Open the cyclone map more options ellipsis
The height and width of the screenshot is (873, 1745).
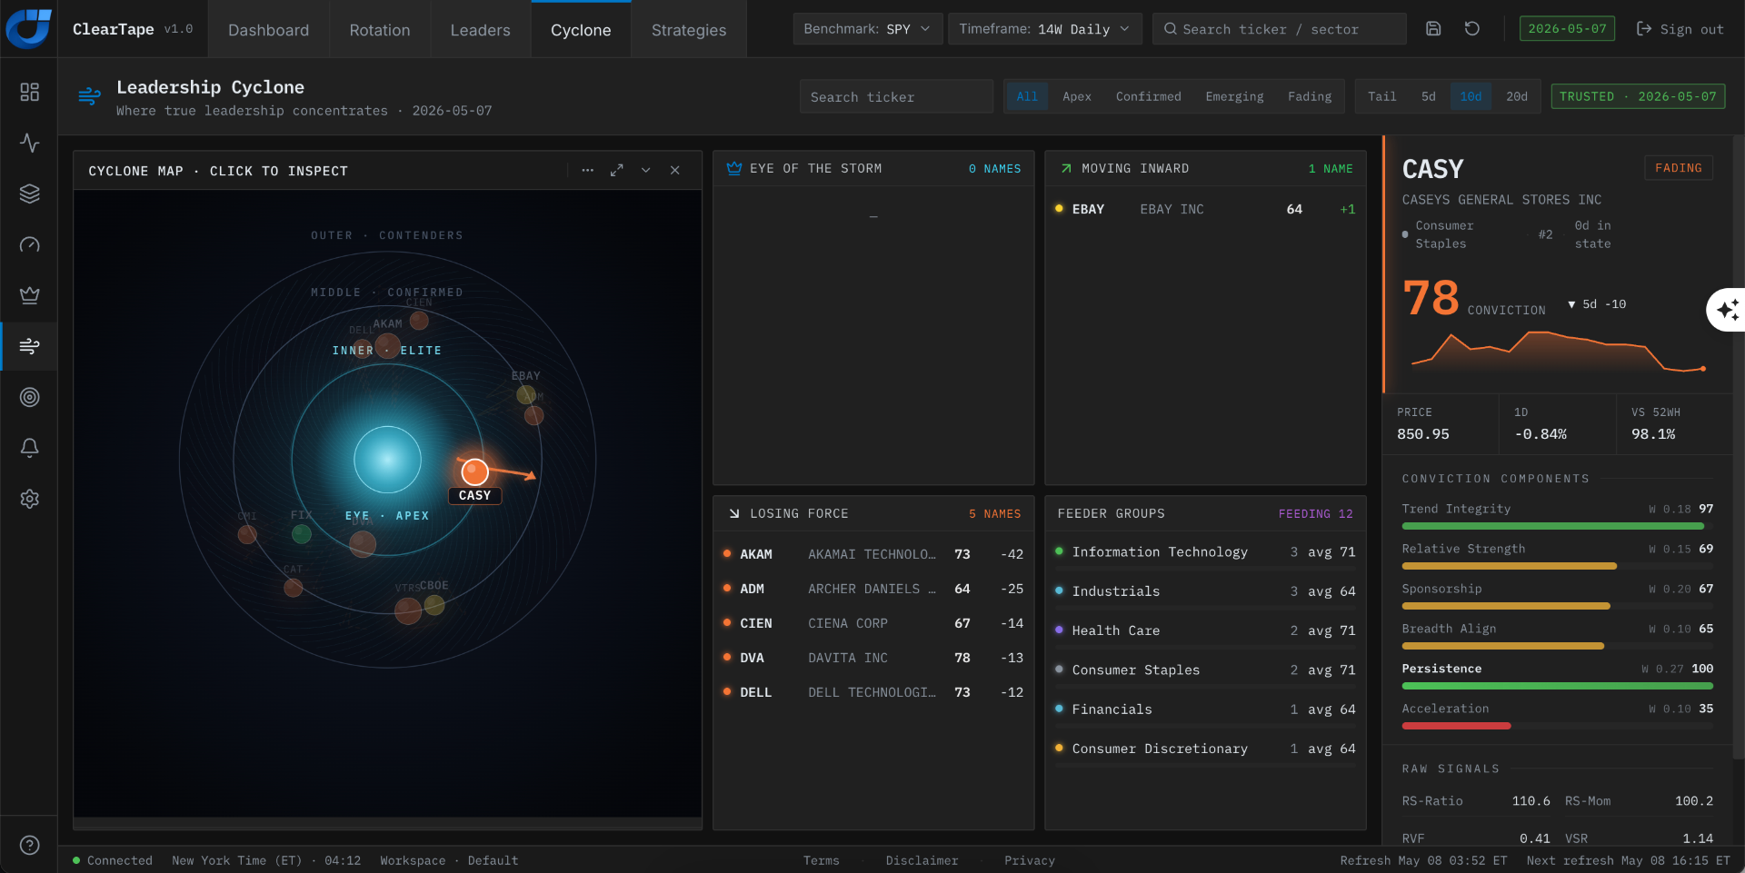(588, 170)
